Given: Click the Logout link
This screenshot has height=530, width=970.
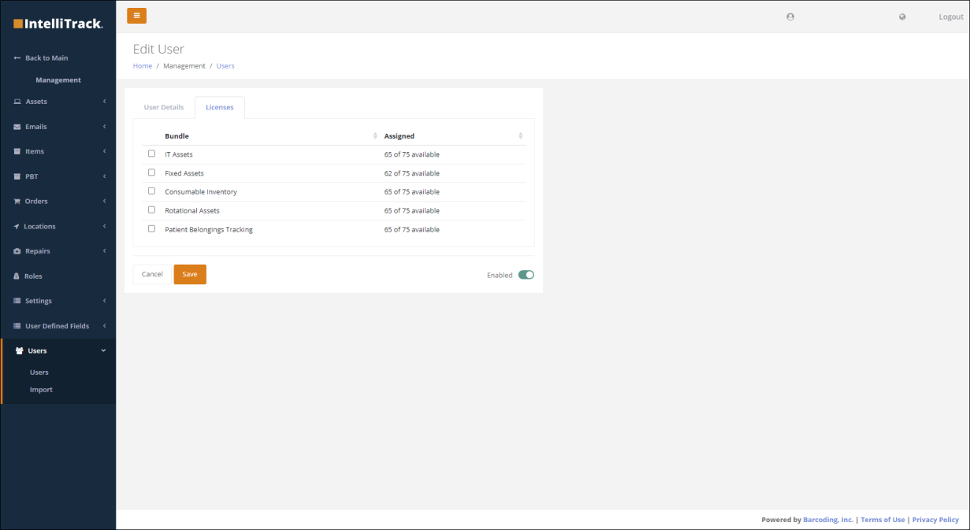Looking at the screenshot, I should (x=951, y=17).
